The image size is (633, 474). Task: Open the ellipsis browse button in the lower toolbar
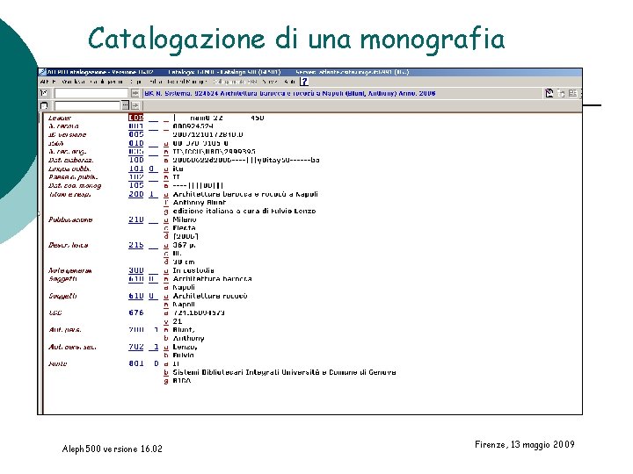126,105
